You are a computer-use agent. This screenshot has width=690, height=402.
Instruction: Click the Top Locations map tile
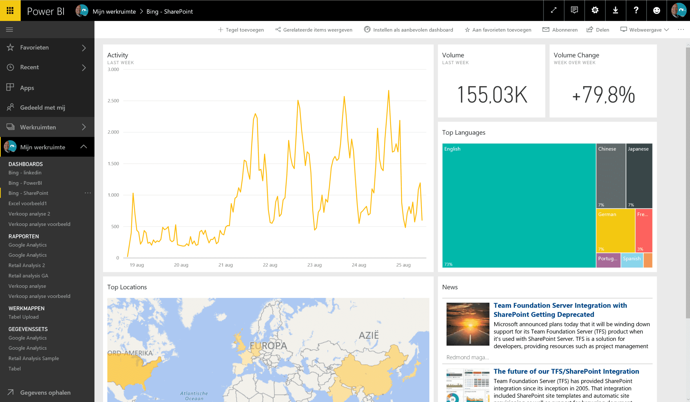click(268, 339)
